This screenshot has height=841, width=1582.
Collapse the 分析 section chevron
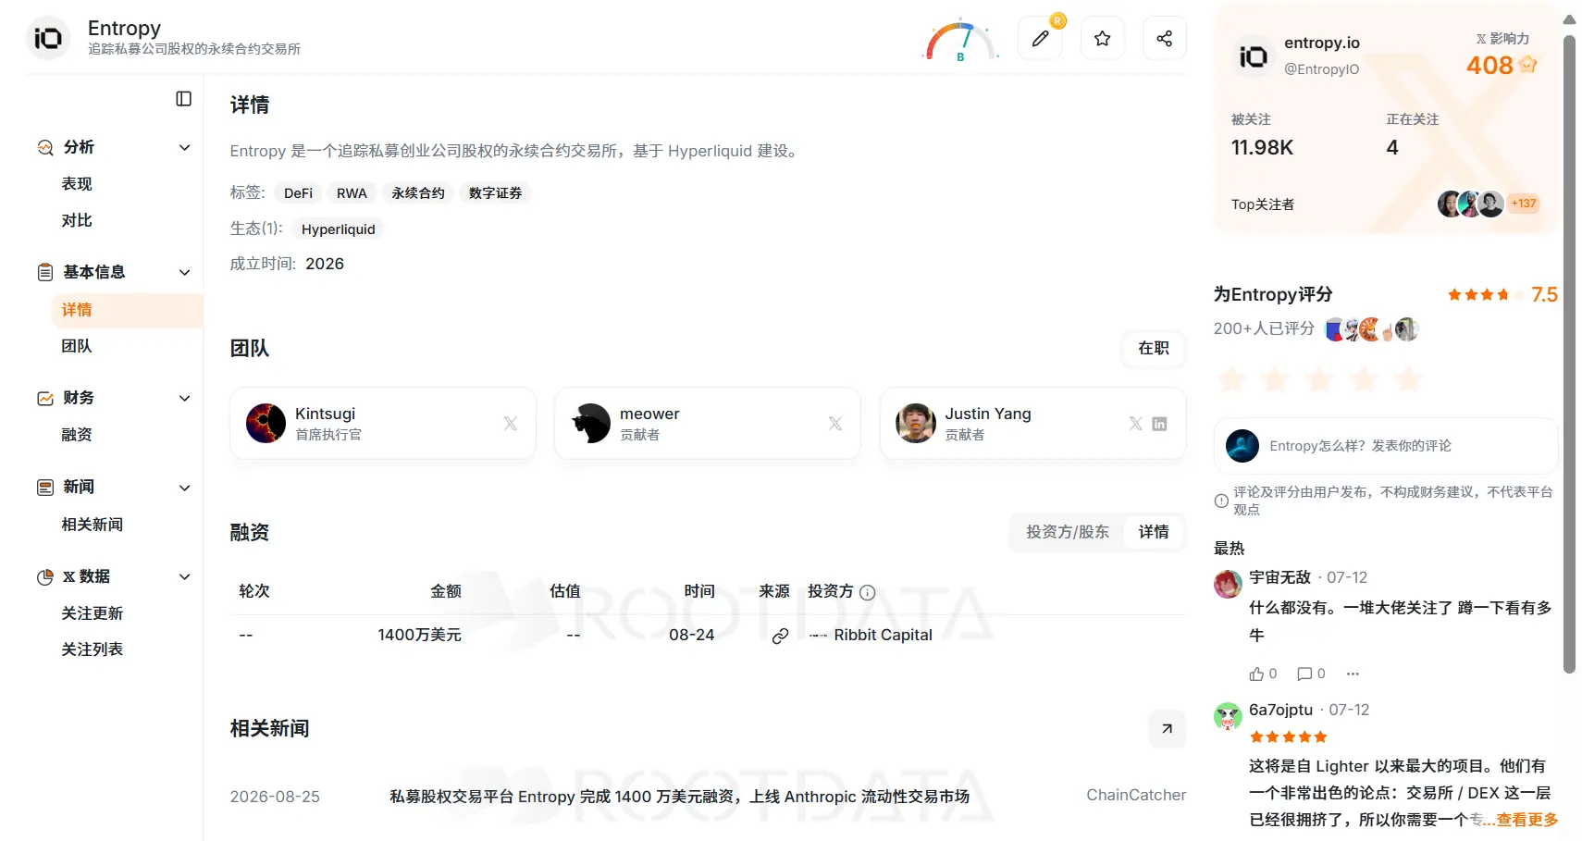tap(184, 147)
